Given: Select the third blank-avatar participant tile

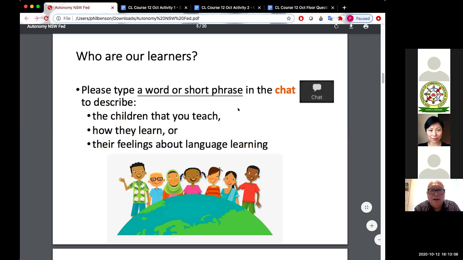Looking at the screenshot, I should point(434,162).
